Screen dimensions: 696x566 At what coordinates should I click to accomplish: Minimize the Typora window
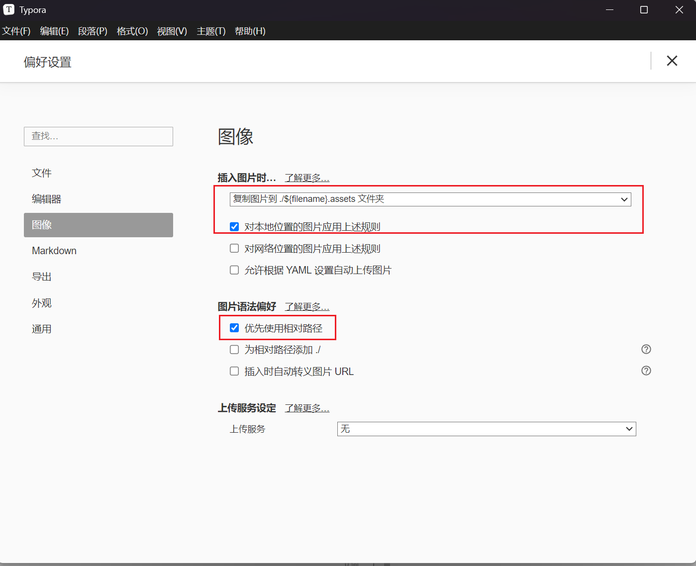point(609,10)
